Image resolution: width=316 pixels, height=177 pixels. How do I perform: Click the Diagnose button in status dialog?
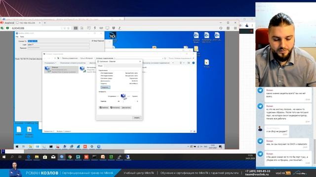tap(126, 108)
